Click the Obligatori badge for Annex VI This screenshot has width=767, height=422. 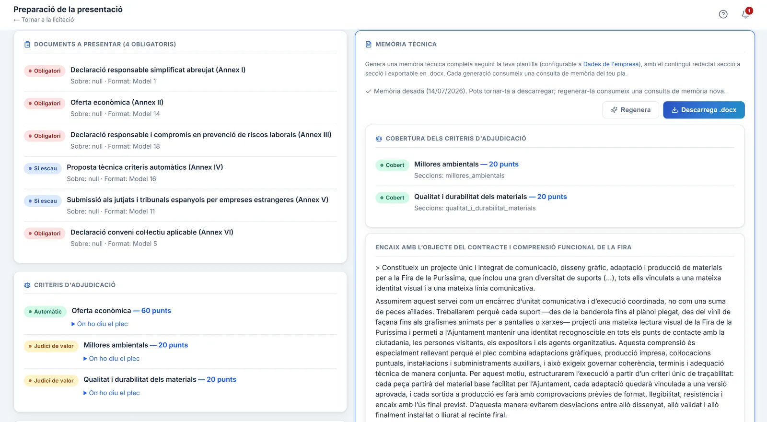pos(45,234)
